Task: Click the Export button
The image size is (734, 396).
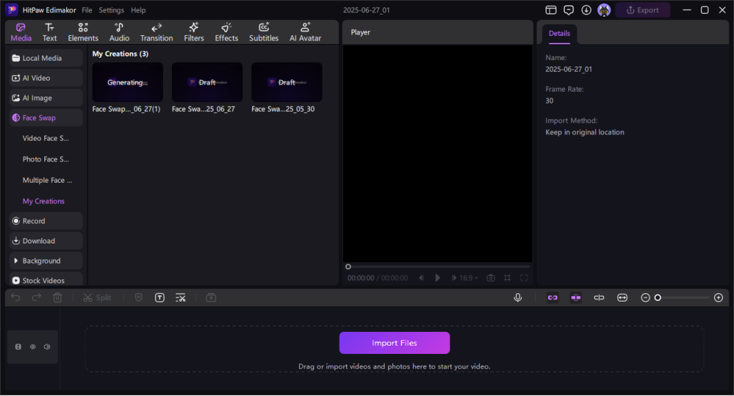Action: click(x=643, y=10)
